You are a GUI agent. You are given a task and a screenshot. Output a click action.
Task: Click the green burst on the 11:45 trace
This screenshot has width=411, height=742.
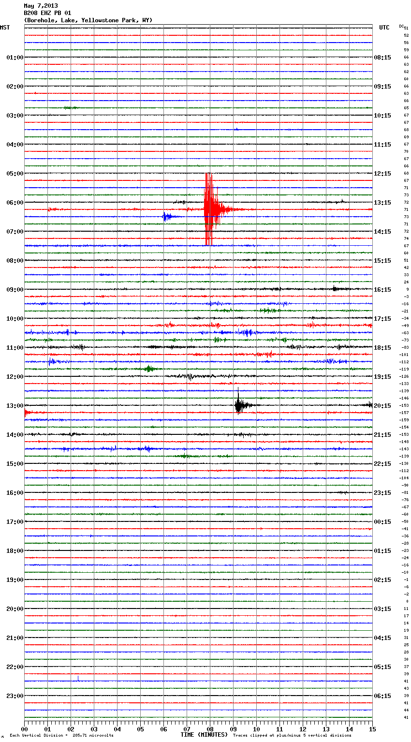pos(149,369)
